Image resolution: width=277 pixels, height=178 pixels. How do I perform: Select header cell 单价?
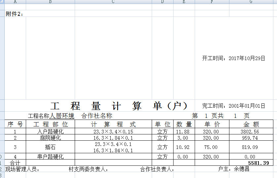[x=212, y=124]
